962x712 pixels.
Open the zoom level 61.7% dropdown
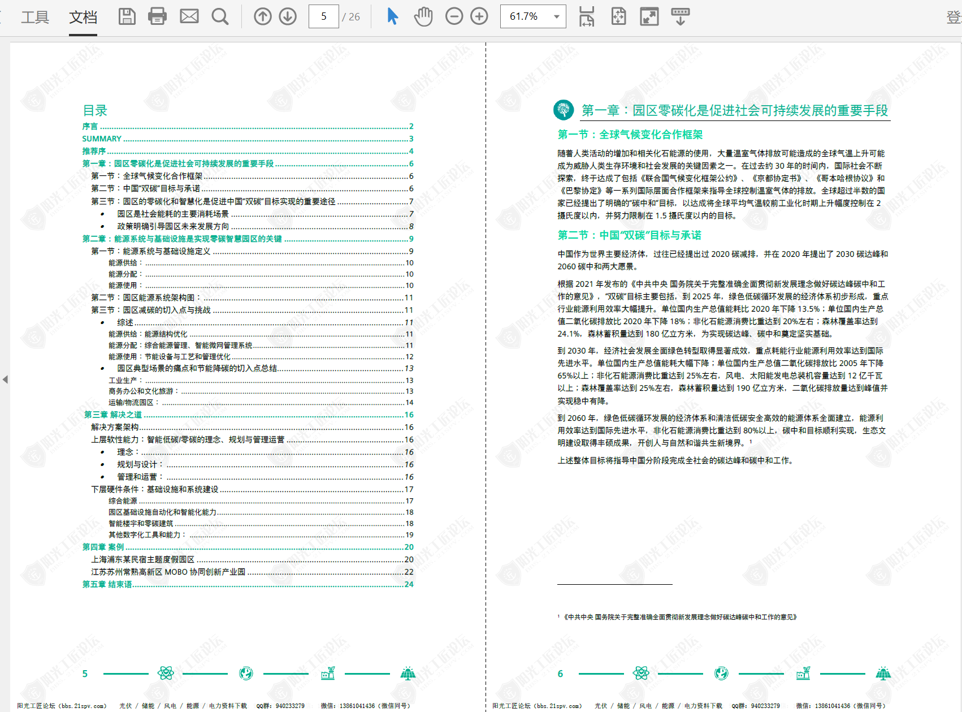(557, 16)
